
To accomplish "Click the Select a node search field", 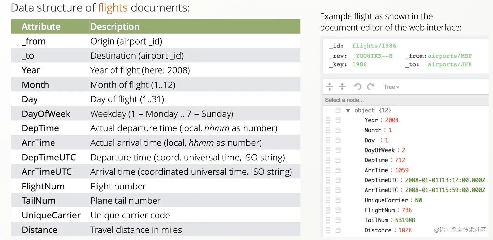I will (x=359, y=100).
